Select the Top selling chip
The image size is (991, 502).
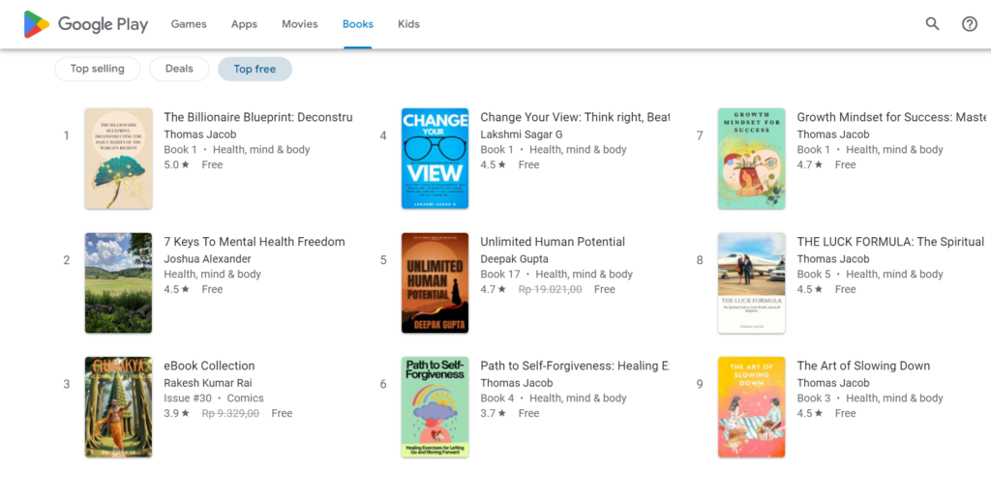[x=98, y=69]
